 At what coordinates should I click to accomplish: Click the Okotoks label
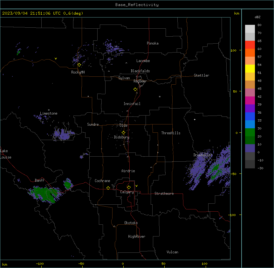point(131,223)
